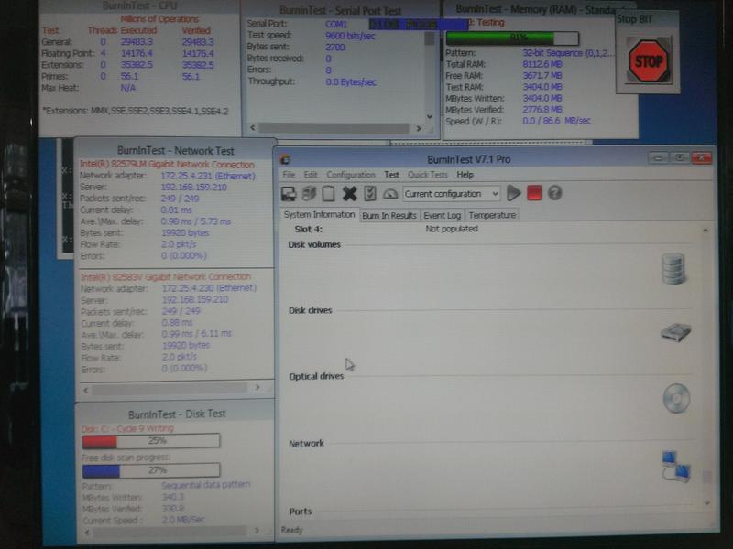Open test selection checklist icon
The height and width of the screenshot is (549, 733).
point(370,193)
